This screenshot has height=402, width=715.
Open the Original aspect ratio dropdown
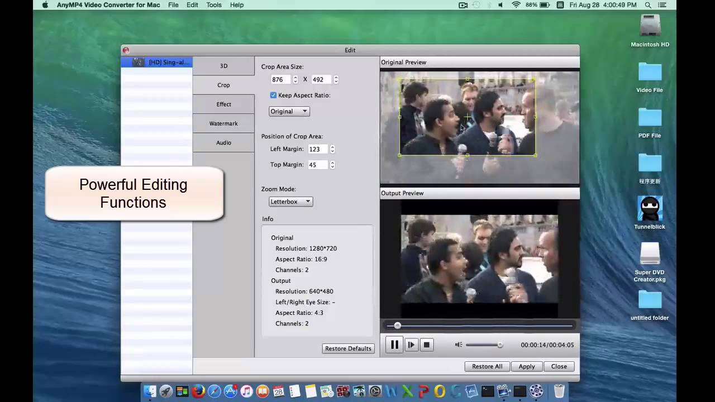point(289,111)
